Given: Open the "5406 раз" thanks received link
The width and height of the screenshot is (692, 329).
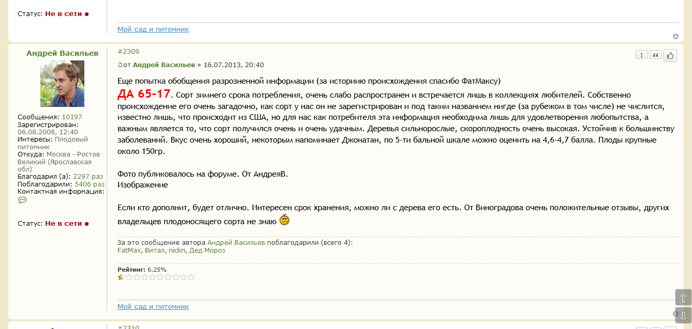Looking at the screenshot, I should click(90, 184).
